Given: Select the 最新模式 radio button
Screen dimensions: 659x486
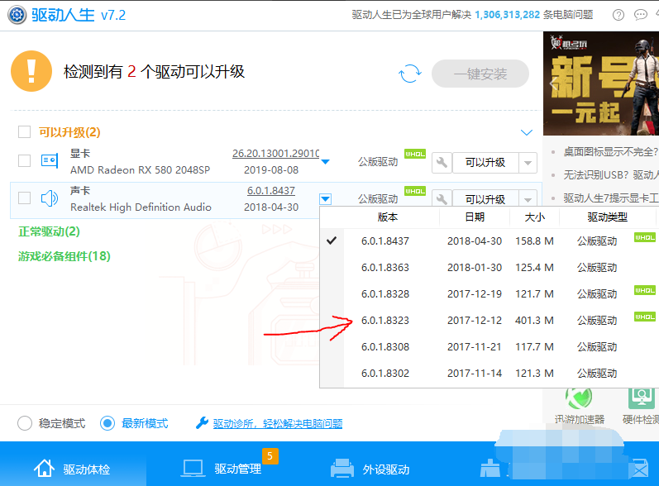Looking at the screenshot, I should tap(107, 423).
